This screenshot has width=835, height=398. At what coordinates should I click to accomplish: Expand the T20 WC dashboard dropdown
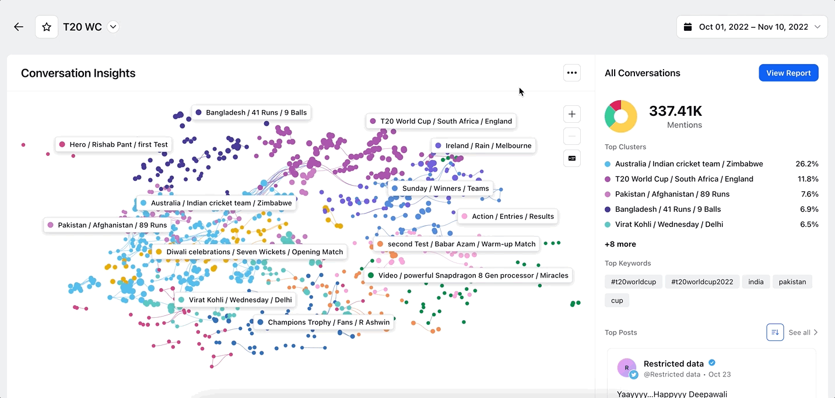113,27
